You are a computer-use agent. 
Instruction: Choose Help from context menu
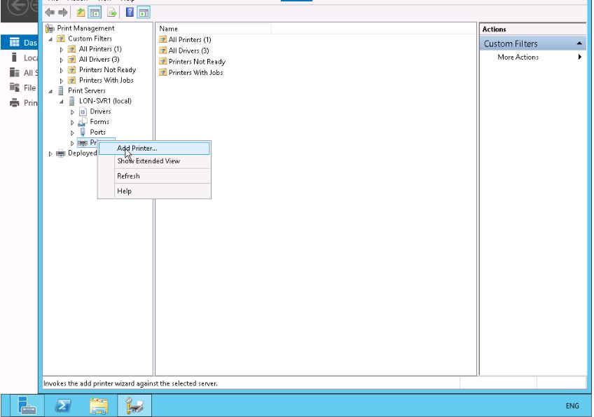coord(154,191)
